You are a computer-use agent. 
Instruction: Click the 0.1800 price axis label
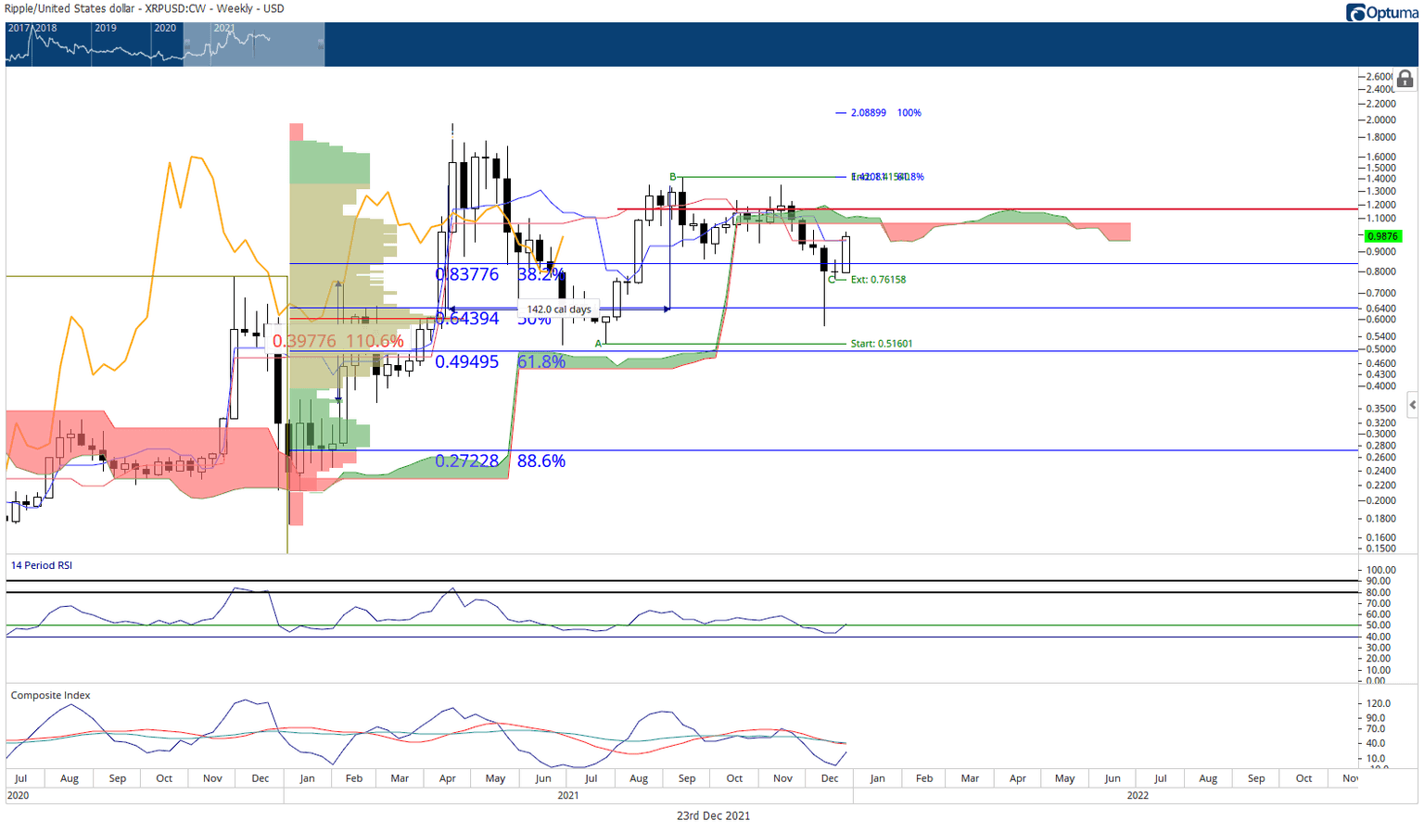tap(1381, 519)
